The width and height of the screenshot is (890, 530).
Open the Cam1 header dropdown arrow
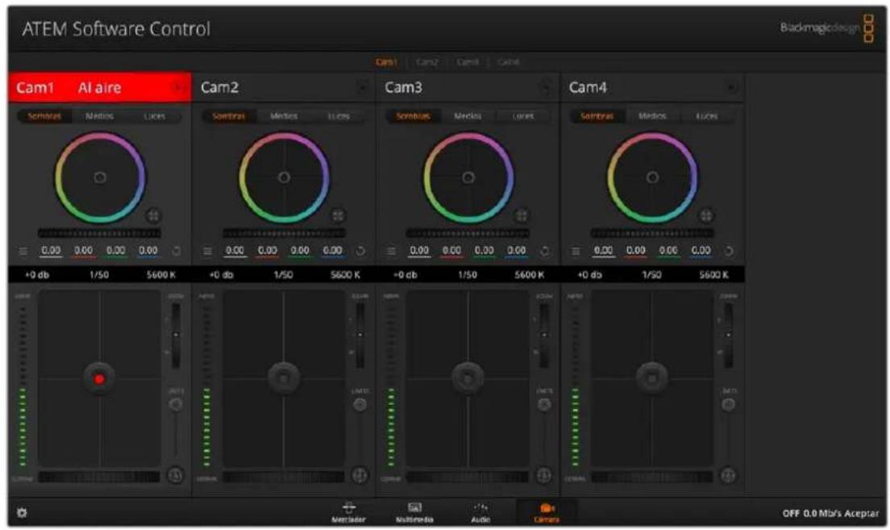[x=177, y=87]
